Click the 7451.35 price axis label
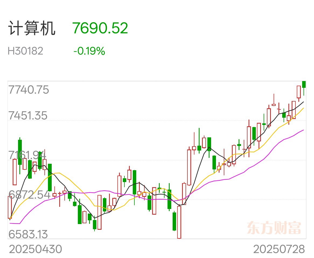Screen dimensions: 314x258 pos(28,116)
